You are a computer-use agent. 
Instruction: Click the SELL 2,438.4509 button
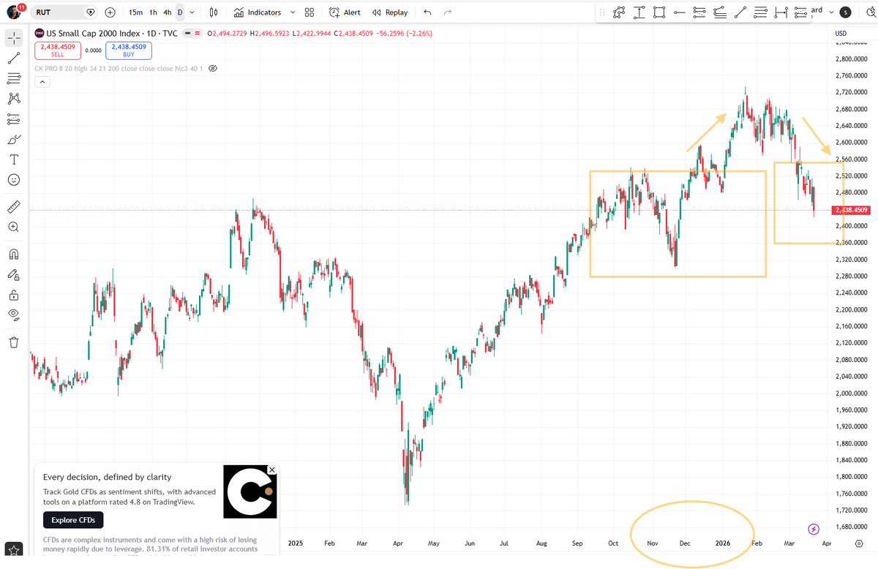[58, 50]
